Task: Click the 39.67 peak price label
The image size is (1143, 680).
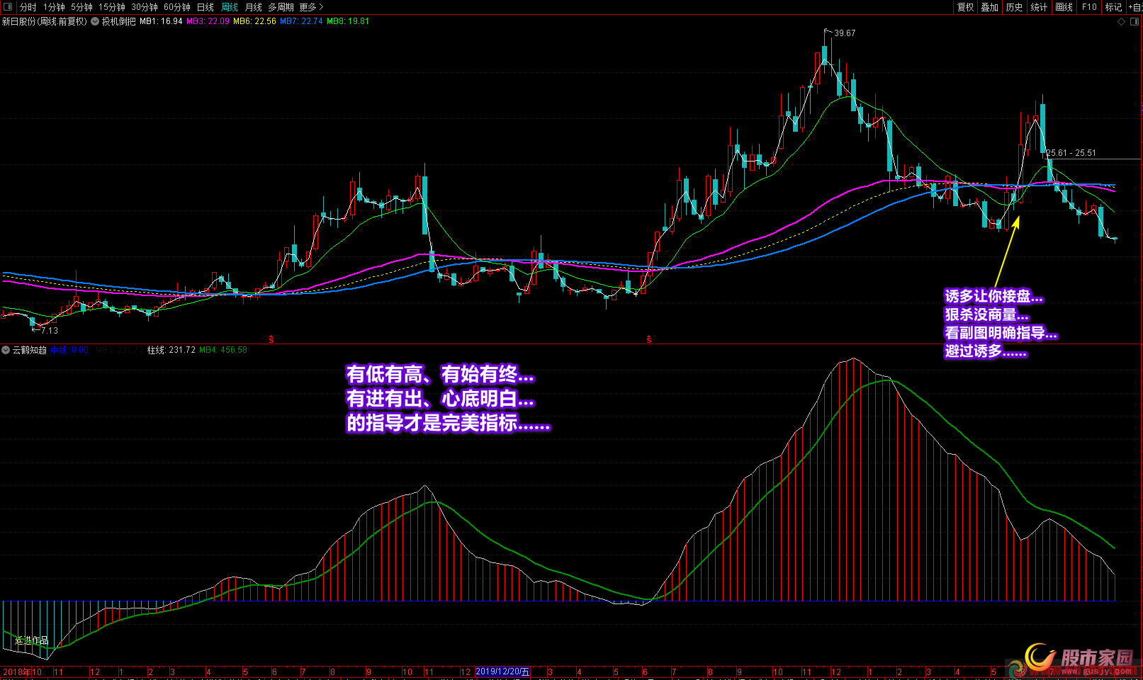Action: pos(844,33)
